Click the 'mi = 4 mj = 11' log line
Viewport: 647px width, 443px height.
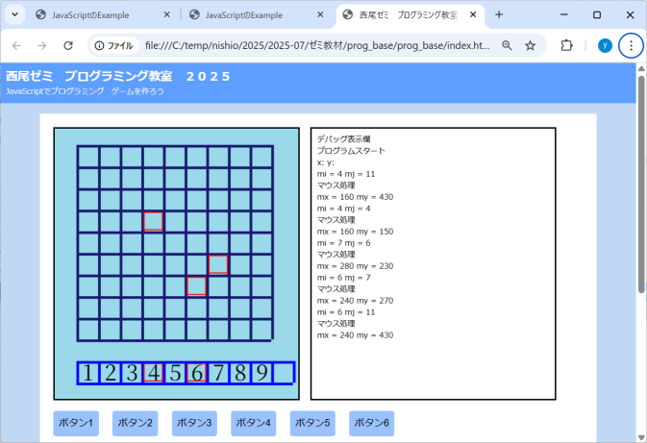[x=346, y=174]
